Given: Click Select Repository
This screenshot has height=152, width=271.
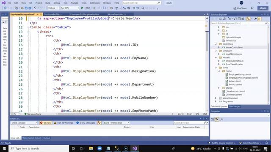Looking at the screenshot, I should [251, 143].
